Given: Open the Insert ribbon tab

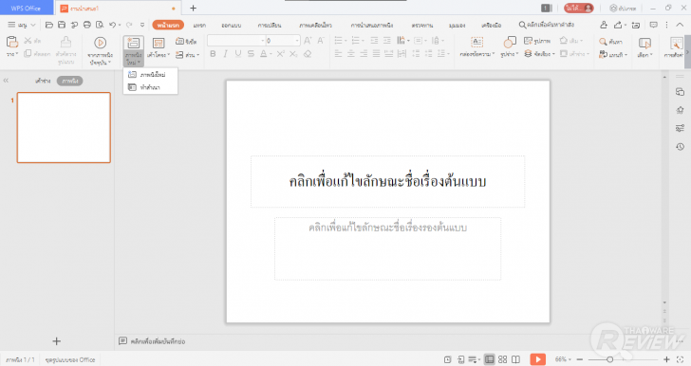Looking at the screenshot, I should tap(199, 26).
